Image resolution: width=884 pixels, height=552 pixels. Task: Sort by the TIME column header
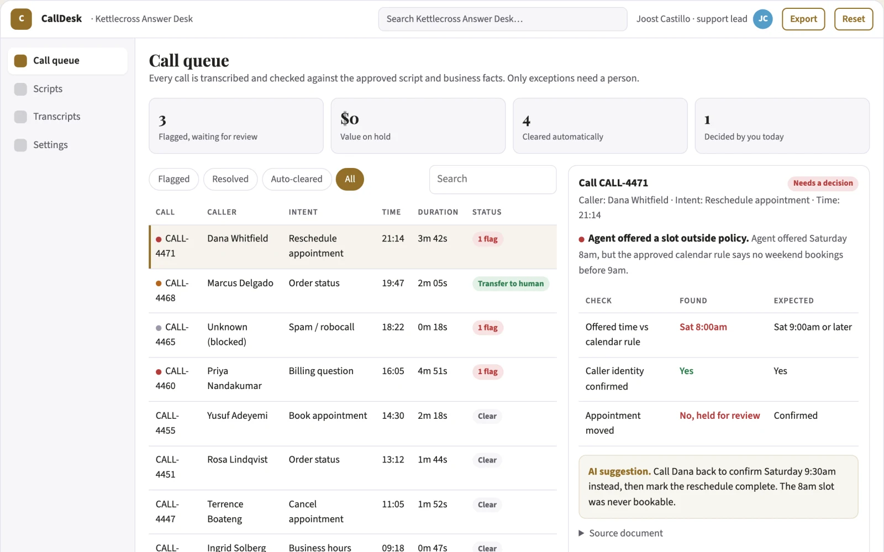391,212
